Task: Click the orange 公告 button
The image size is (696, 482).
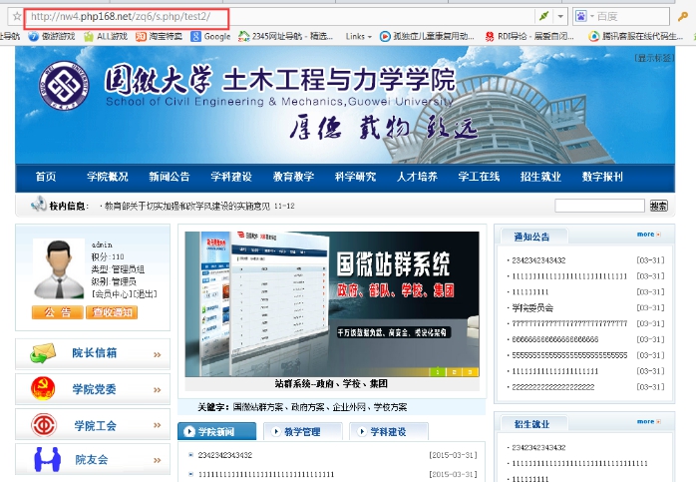Action: [58, 312]
